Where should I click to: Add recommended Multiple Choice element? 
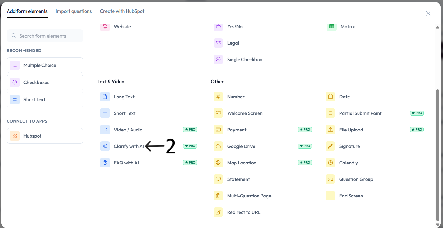coord(45,65)
